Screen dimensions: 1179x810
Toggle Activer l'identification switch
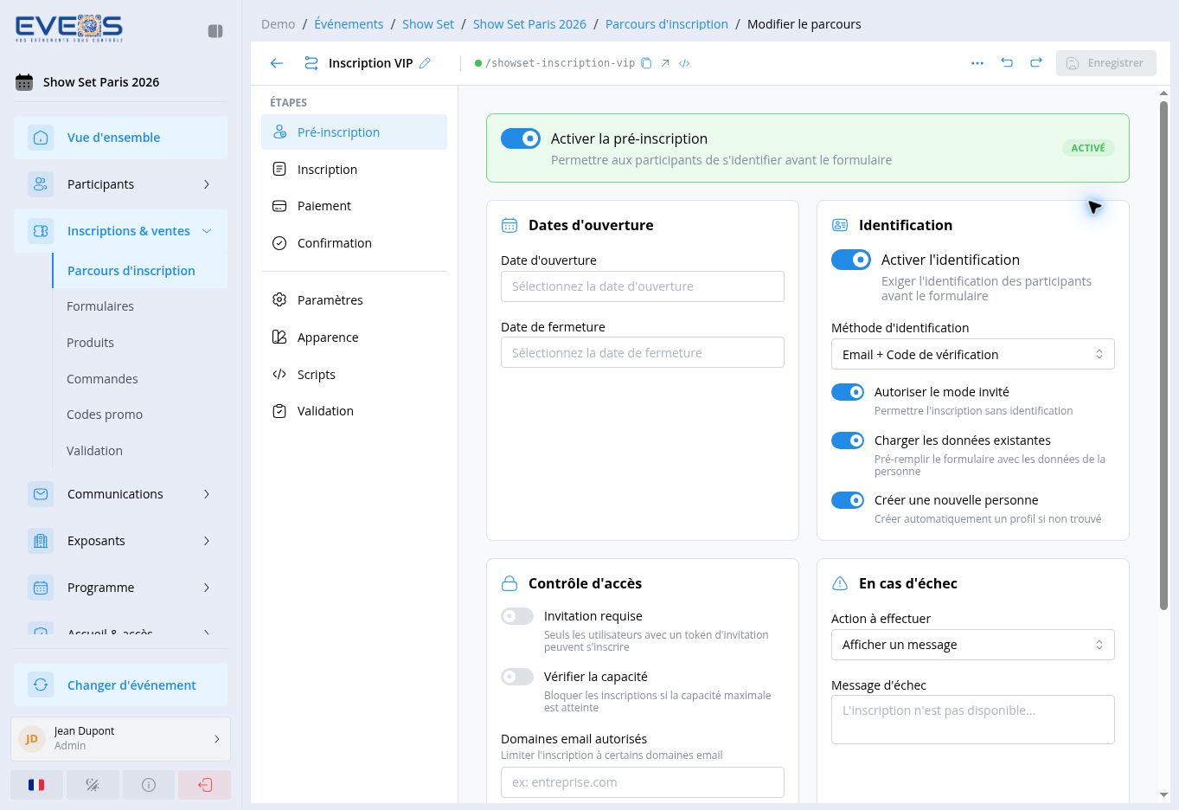coord(851,260)
